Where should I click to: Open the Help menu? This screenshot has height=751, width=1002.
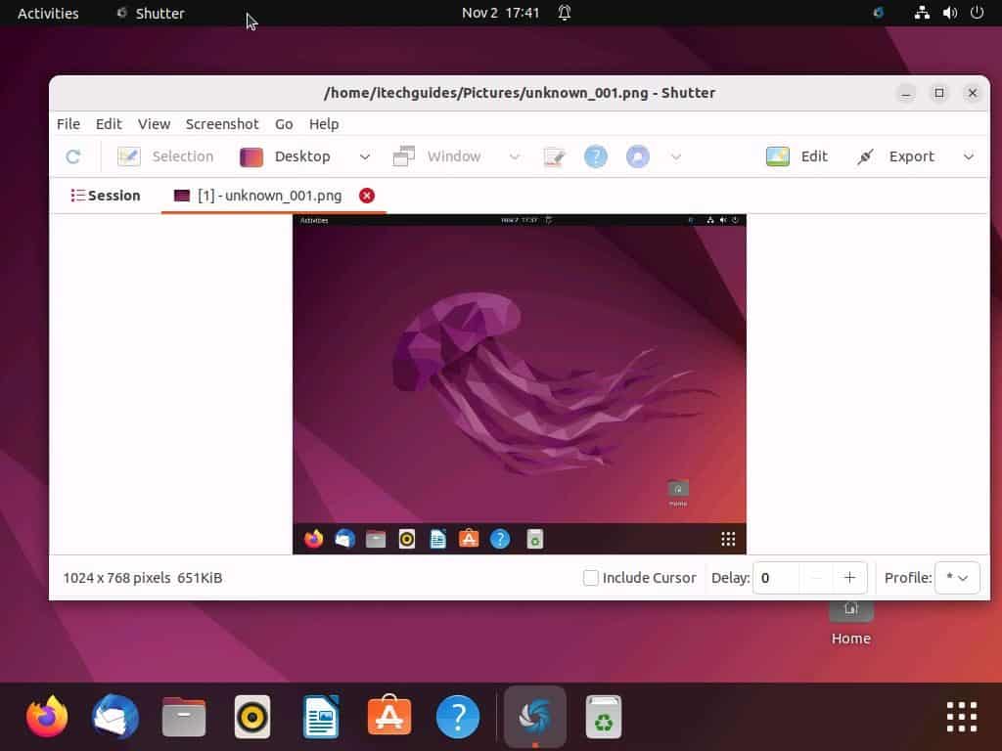(x=324, y=124)
